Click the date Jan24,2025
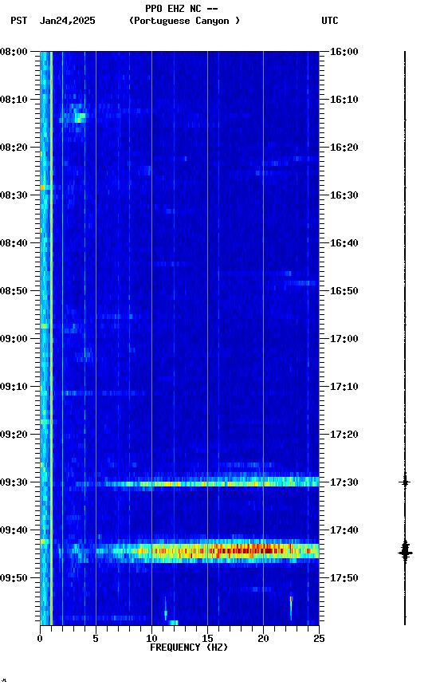440x689 pixels. pyautogui.click(x=67, y=21)
